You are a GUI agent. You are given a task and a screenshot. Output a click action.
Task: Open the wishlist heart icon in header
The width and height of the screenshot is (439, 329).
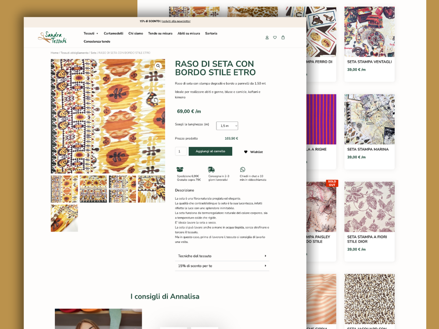coord(275,37)
